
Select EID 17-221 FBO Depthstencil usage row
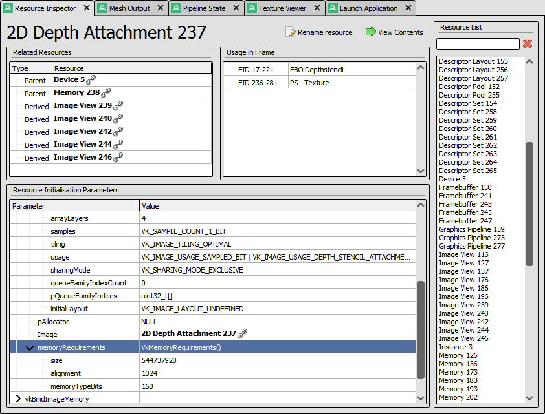[320, 70]
